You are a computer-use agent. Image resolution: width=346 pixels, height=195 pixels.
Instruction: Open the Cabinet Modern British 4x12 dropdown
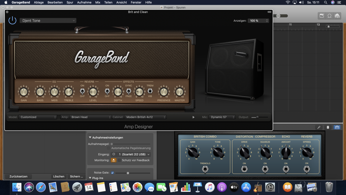point(145,117)
